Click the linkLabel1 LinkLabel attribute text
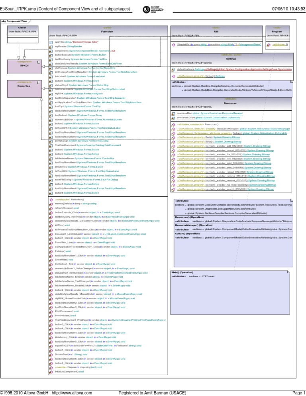 [80, 76]
